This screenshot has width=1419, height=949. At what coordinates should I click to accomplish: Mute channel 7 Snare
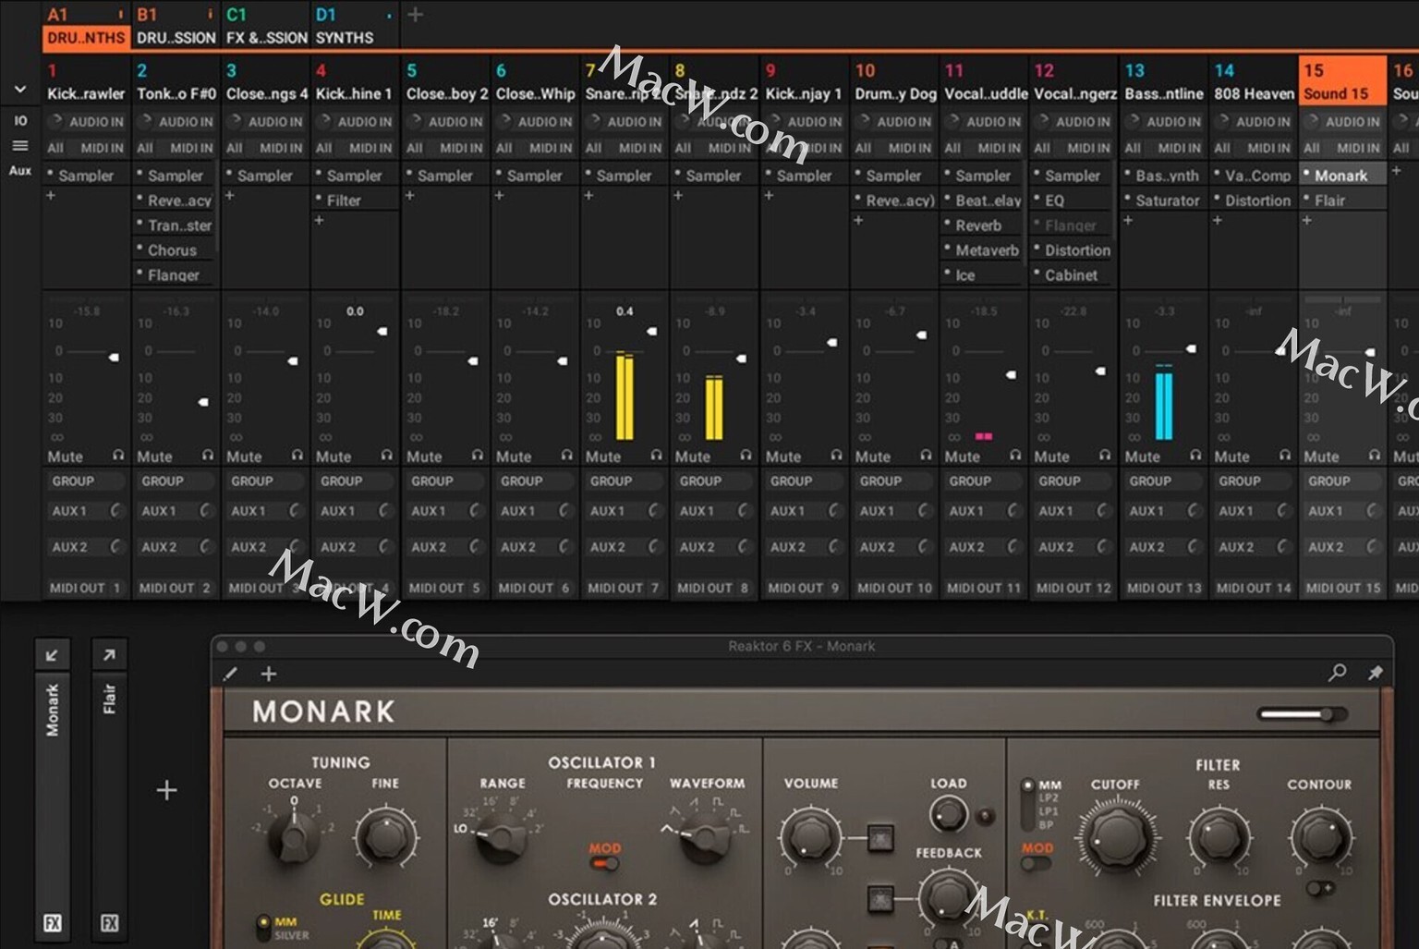(603, 456)
